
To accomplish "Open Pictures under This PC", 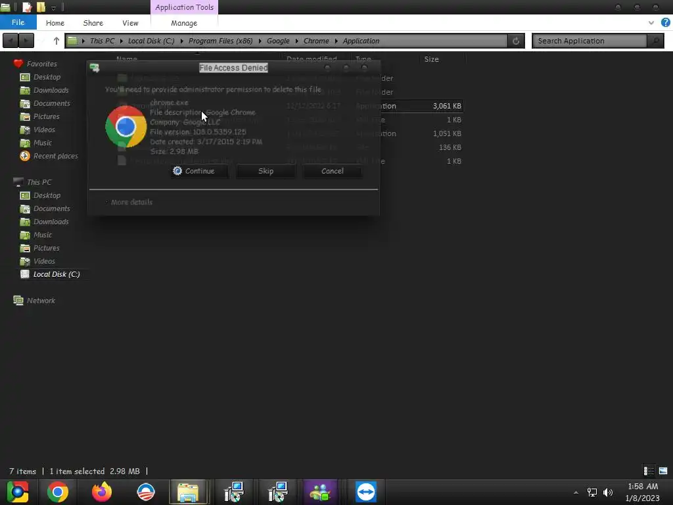I will [47, 248].
